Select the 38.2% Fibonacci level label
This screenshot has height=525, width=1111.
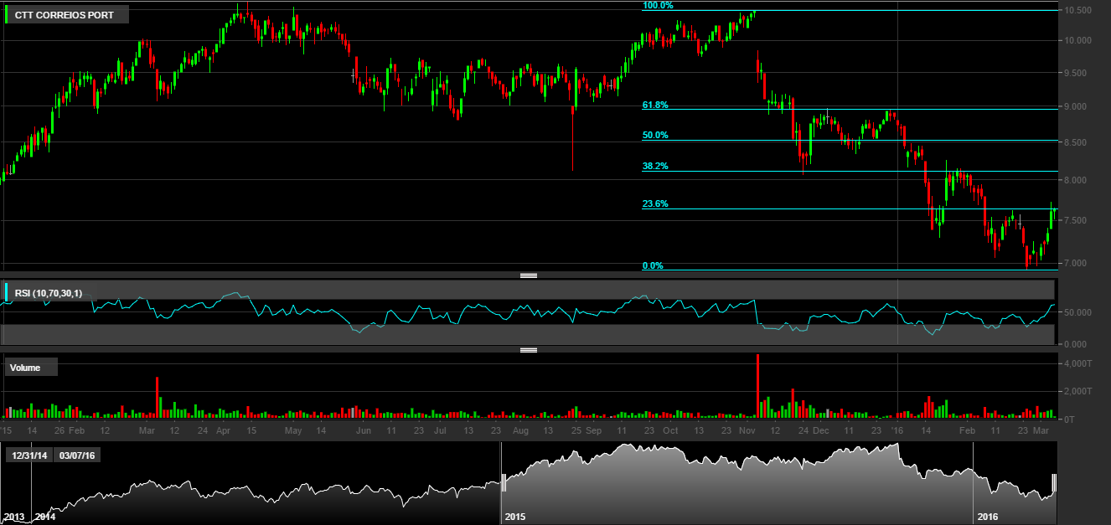tap(655, 167)
